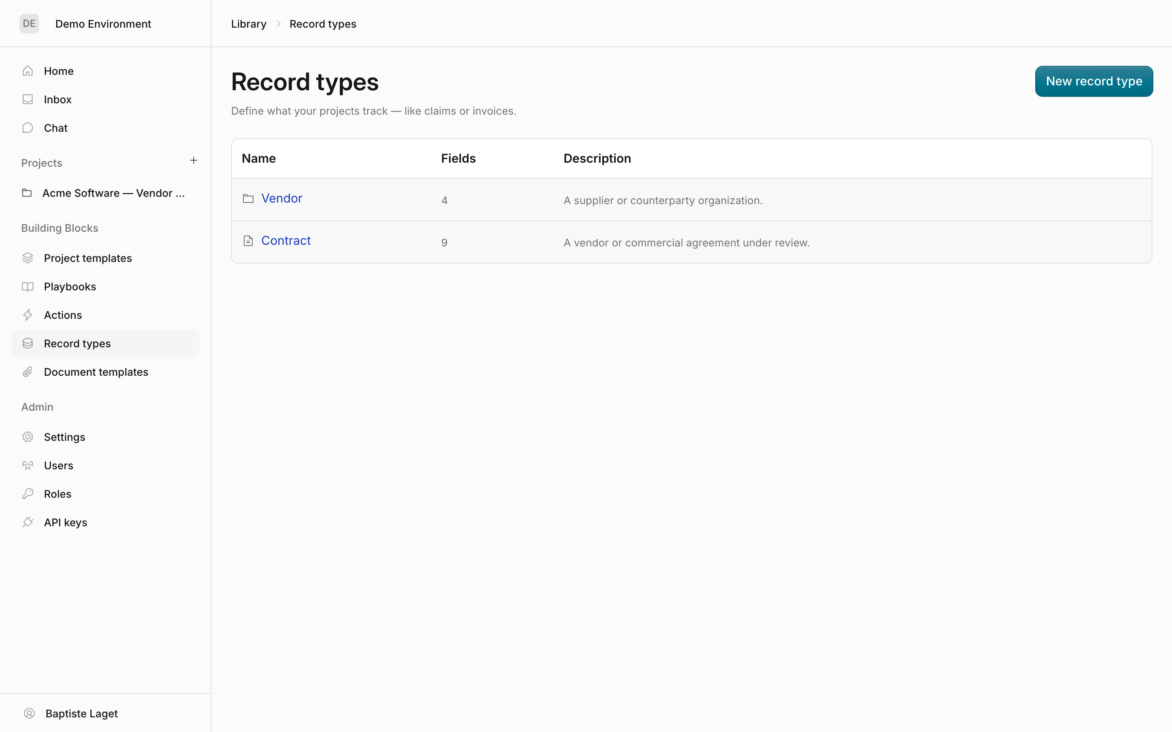Click the Inbox tray icon
The width and height of the screenshot is (1172, 732).
(x=28, y=99)
